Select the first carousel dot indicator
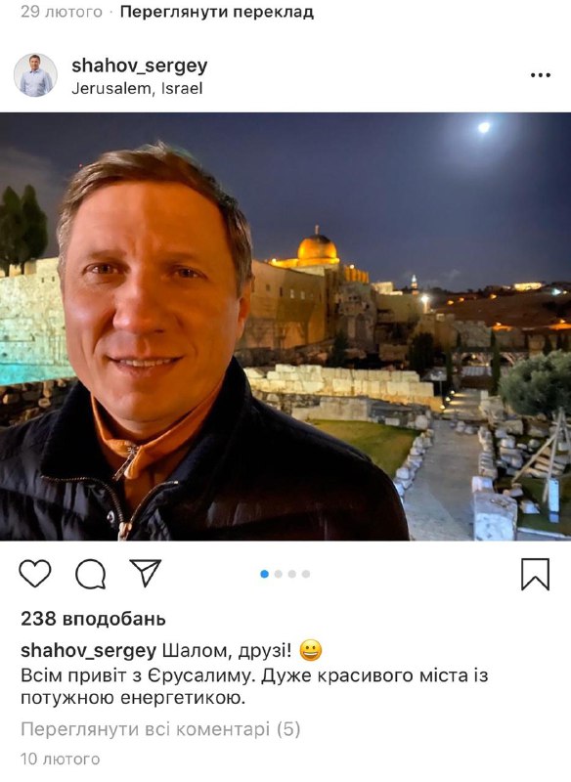 tap(264, 574)
